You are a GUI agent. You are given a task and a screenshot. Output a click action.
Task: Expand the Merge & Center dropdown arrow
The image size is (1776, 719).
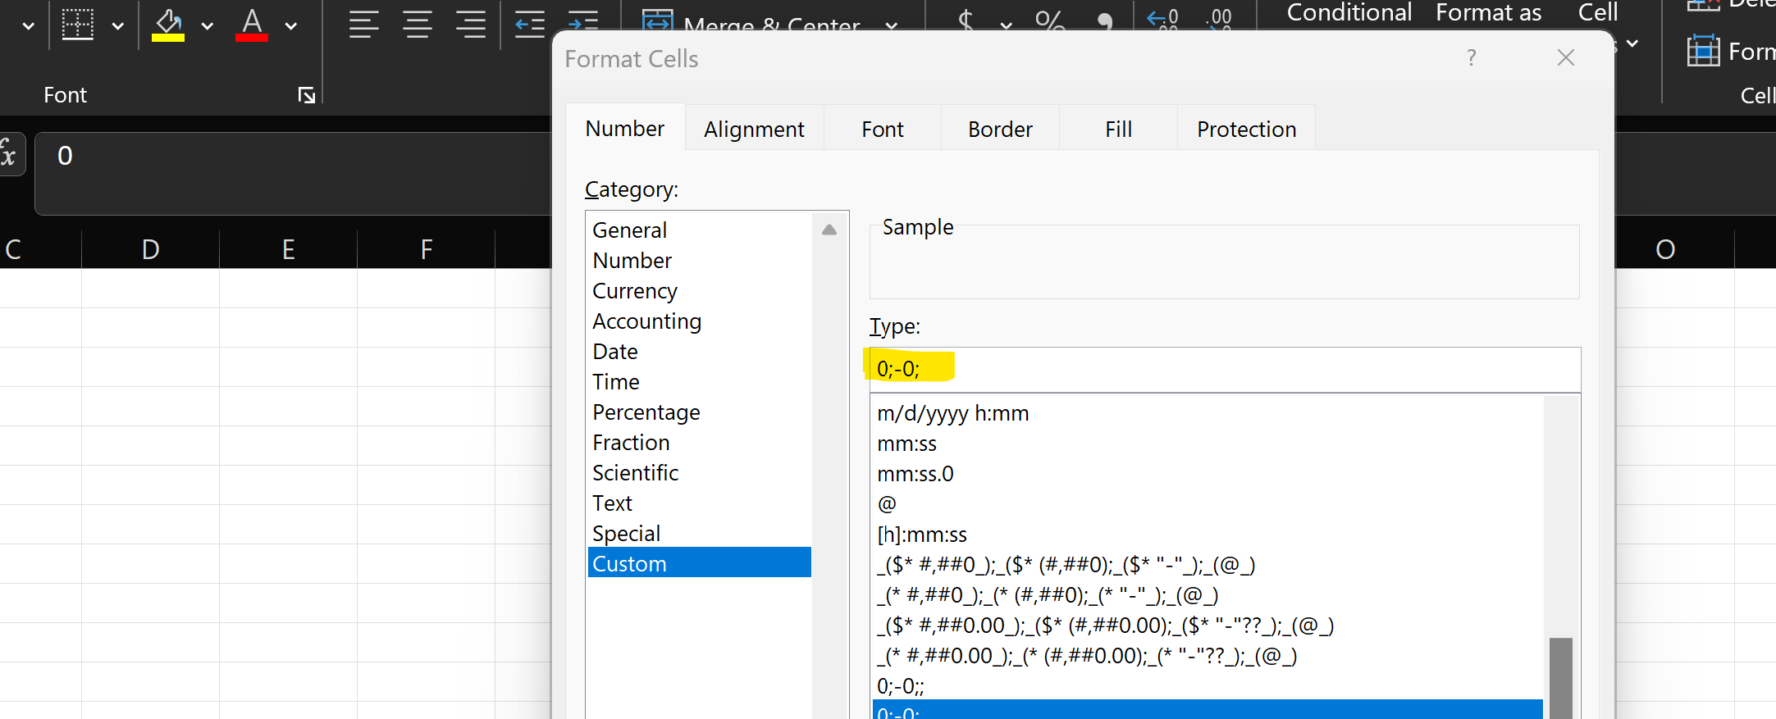coord(891,25)
